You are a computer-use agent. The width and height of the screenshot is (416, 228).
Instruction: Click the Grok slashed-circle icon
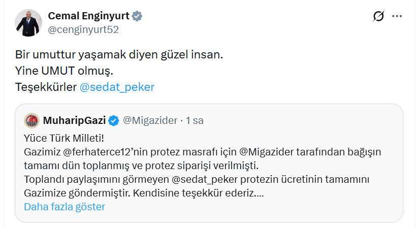coord(378,17)
